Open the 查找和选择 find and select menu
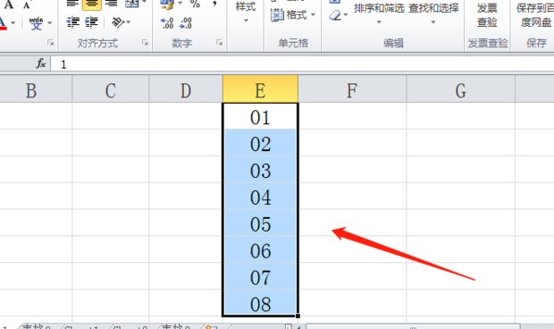Screen dimensions: 554x329 click(x=433, y=13)
